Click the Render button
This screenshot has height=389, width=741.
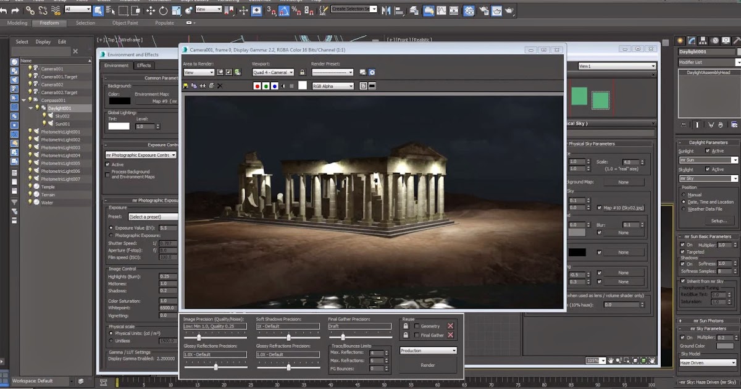428,365
